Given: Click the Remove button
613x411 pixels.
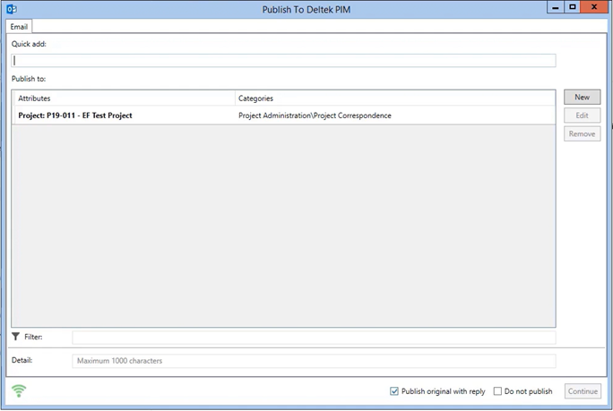Looking at the screenshot, I should [582, 133].
